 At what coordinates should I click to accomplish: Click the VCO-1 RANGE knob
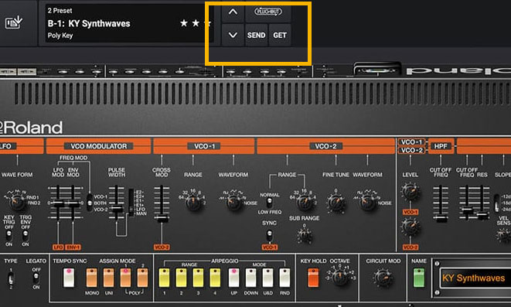click(193, 202)
